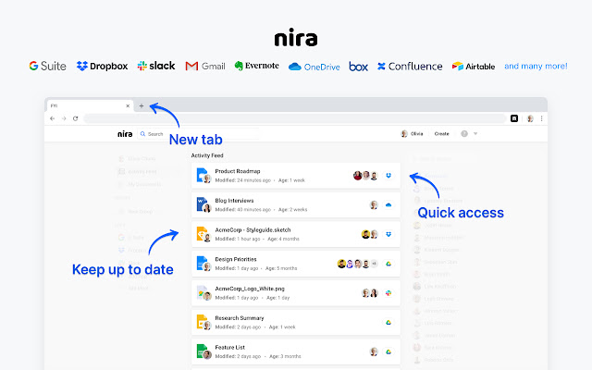
Task: Click the Feature List green sheet icon
Action: 203,351
